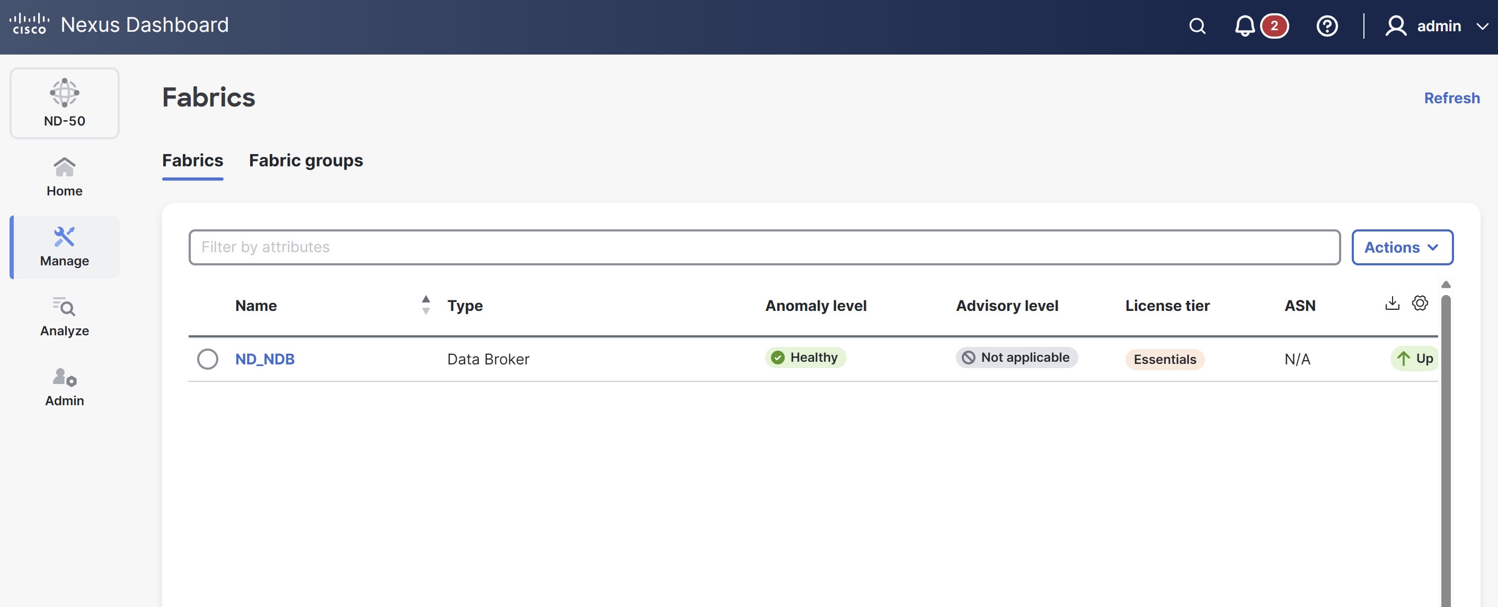Open the ND_NDB fabric link
Screen dimensions: 1498x607
pos(264,359)
